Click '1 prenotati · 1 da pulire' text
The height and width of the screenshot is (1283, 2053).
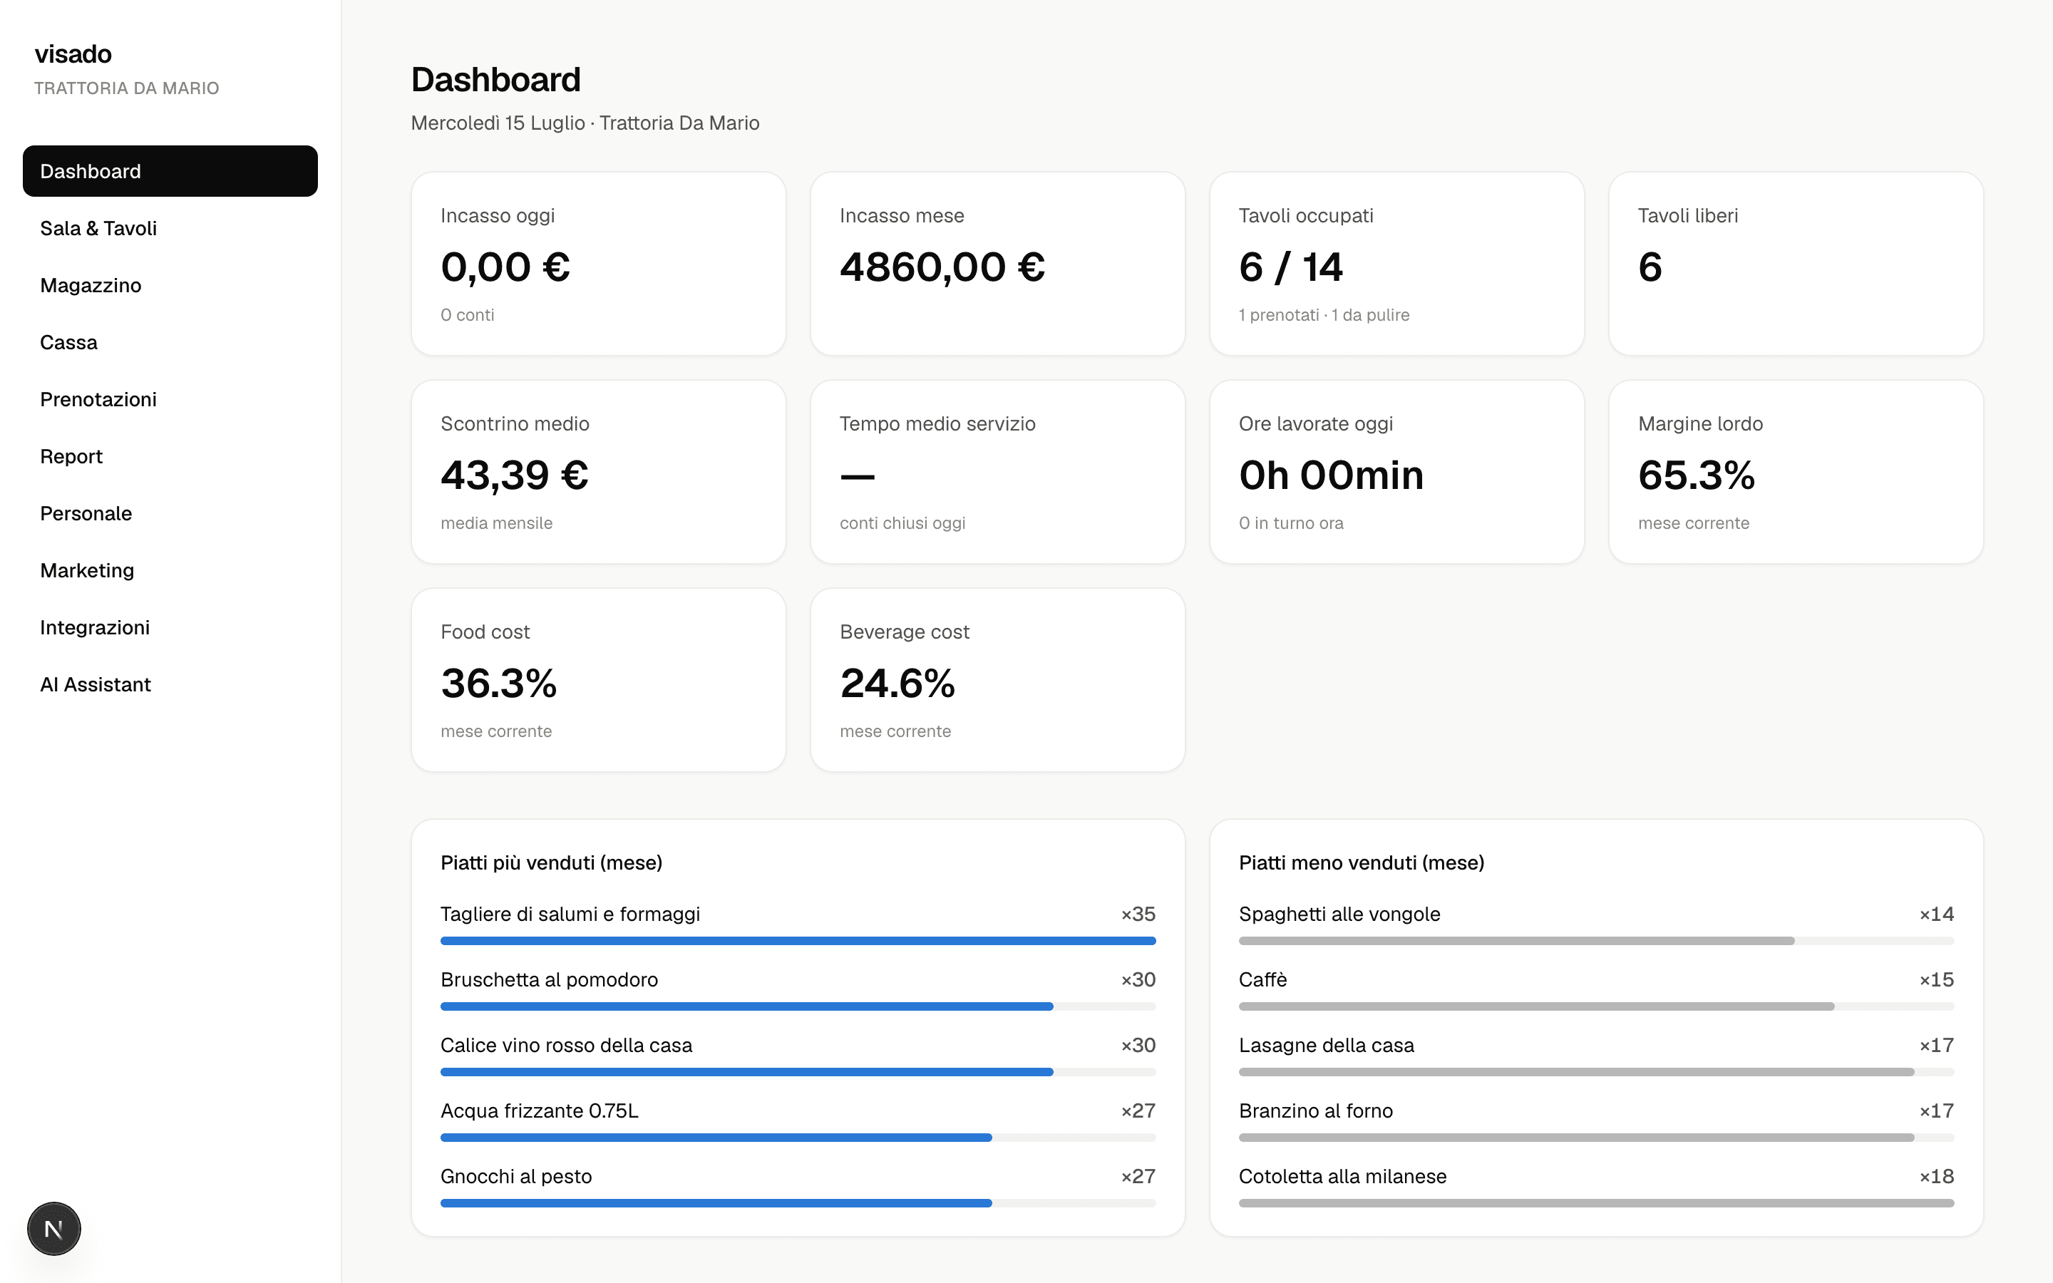point(1324,315)
